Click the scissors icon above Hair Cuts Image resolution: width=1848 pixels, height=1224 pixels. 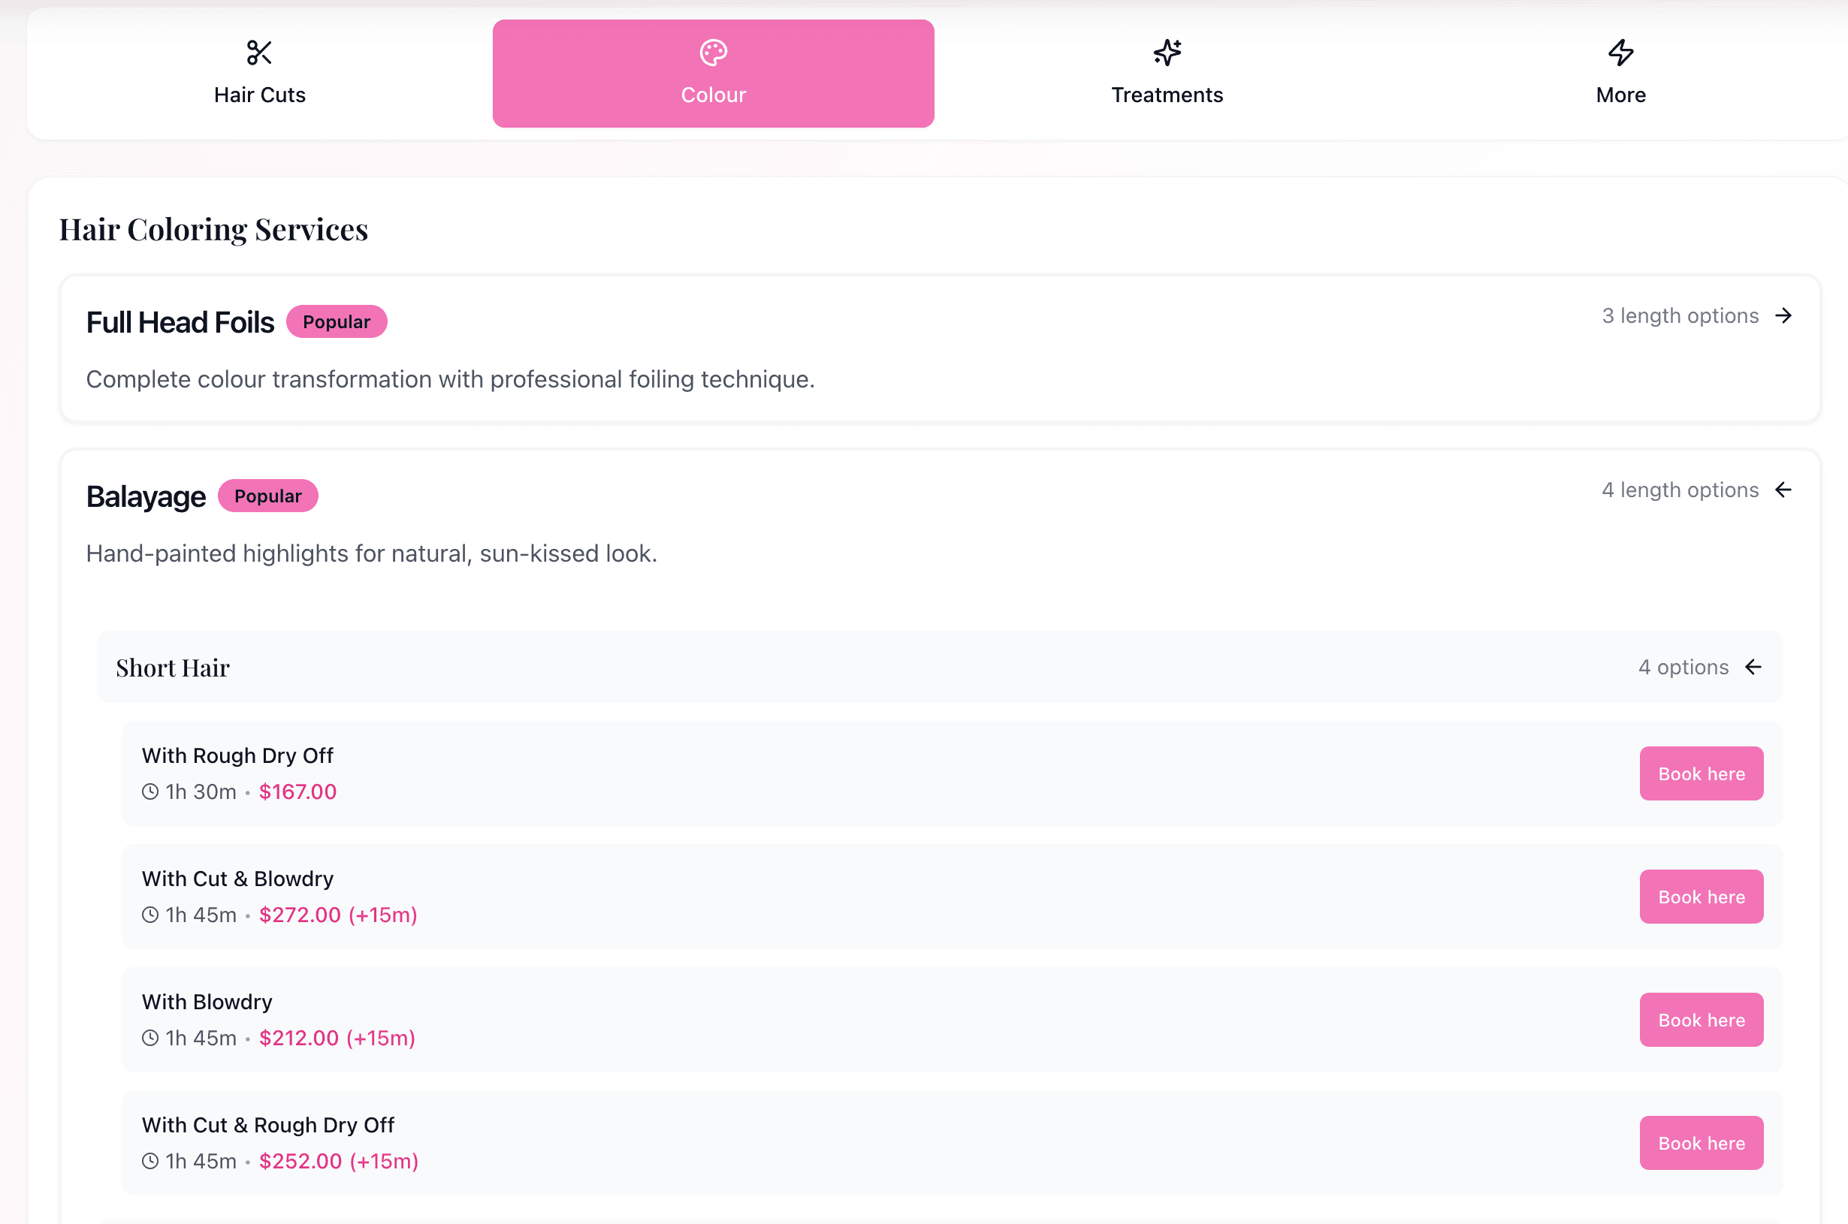coord(259,53)
